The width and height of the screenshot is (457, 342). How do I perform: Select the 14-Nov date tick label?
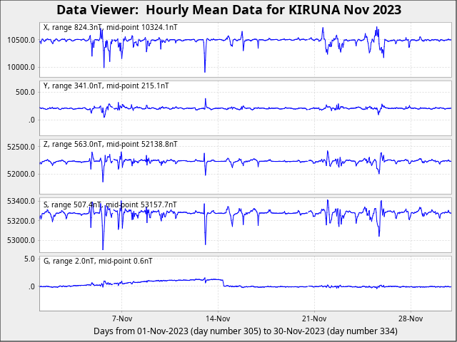tap(218, 318)
